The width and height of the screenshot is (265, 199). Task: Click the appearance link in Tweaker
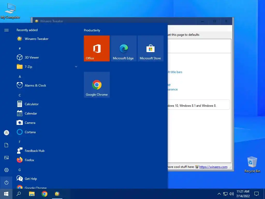pyautogui.click(x=173, y=89)
